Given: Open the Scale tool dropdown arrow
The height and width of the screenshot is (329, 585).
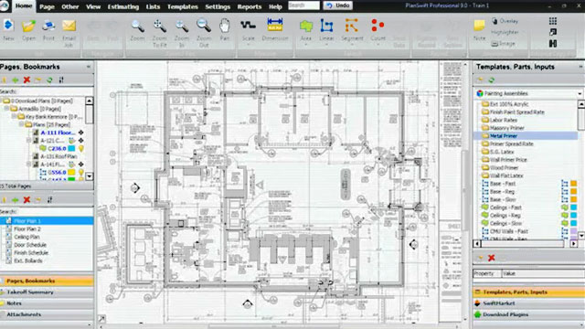Looking at the screenshot, I should coord(248,46).
